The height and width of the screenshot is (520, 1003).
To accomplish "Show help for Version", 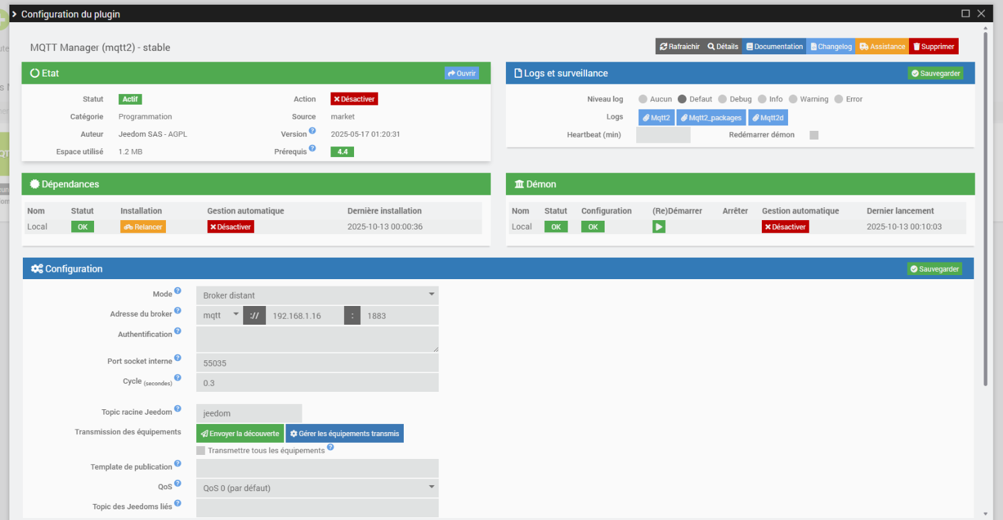I will point(312,131).
